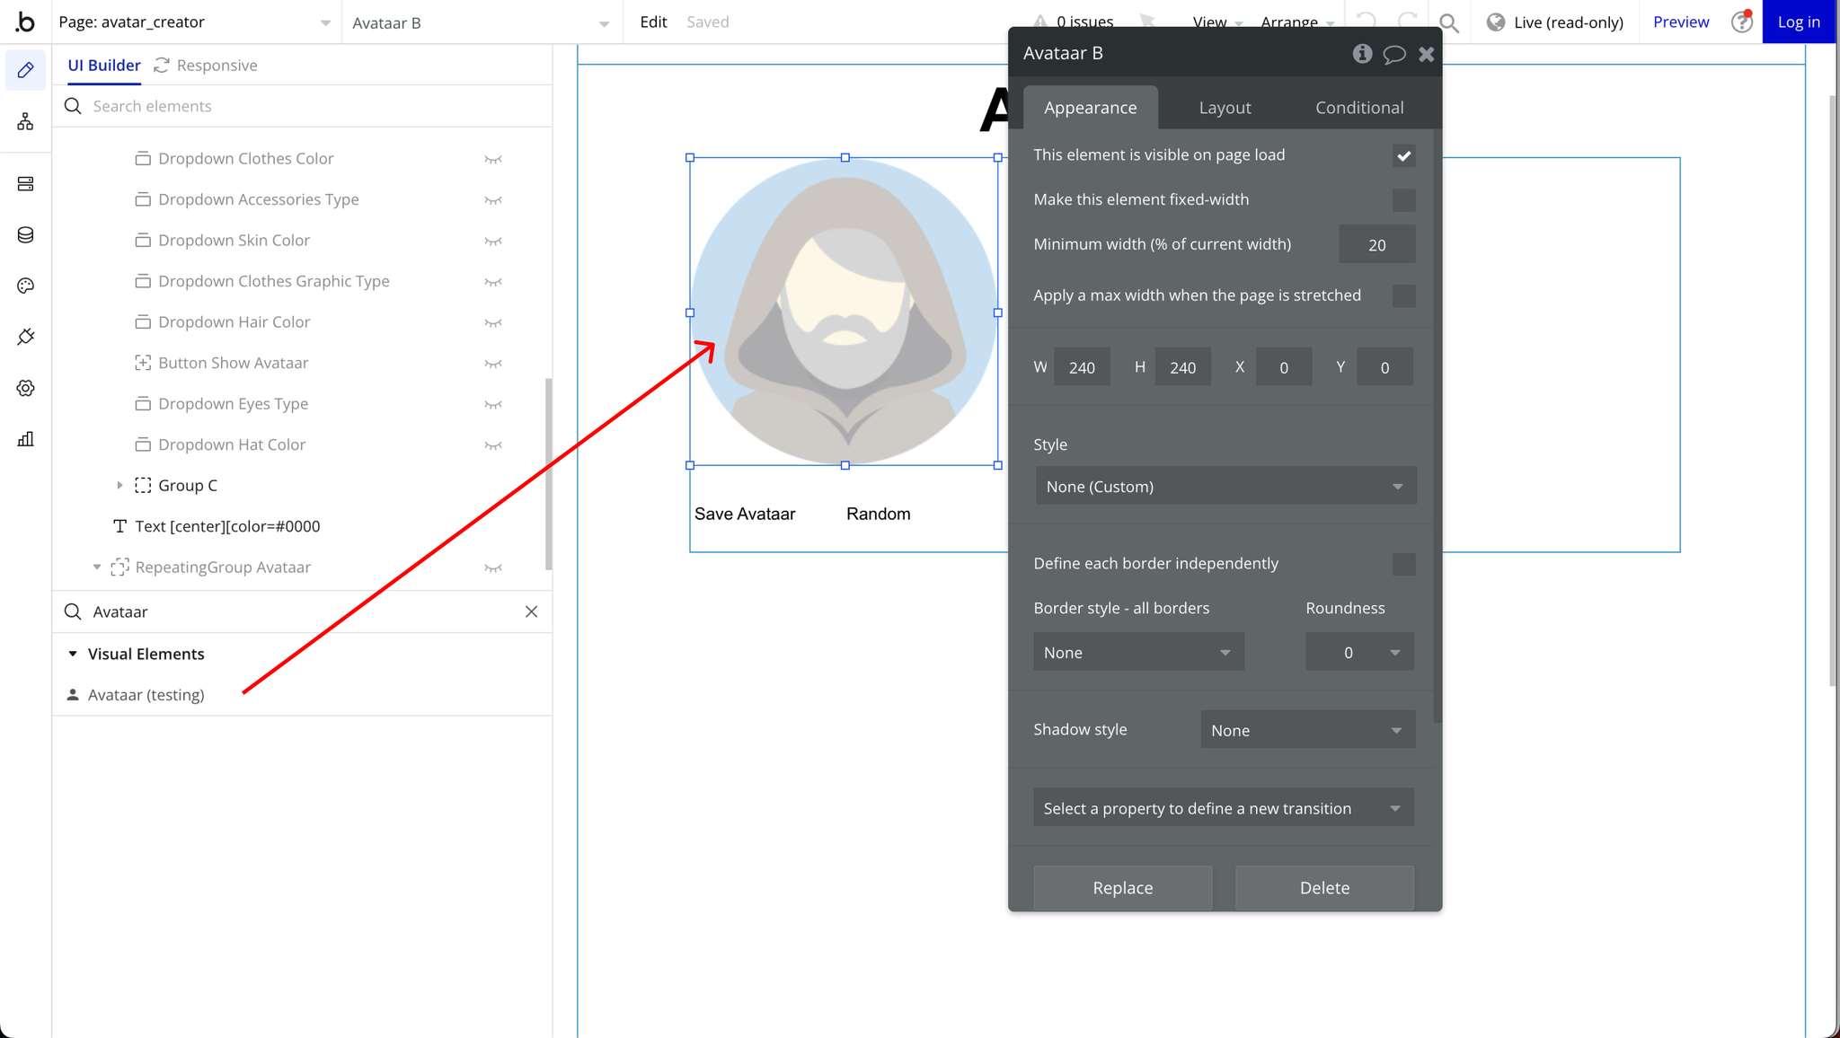Uncheck visible on page load checkbox

tap(1403, 155)
